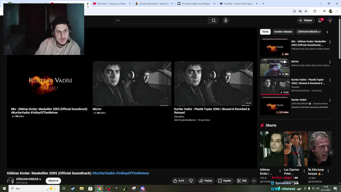The height and width of the screenshot is (192, 341).
Task: Click the Slowed & Reverbed endscreen thumbnail
Action: tap(213, 84)
